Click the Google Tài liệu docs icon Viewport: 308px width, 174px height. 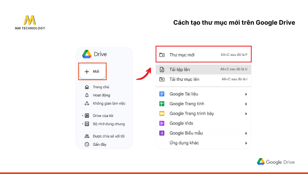(x=162, y=94)
